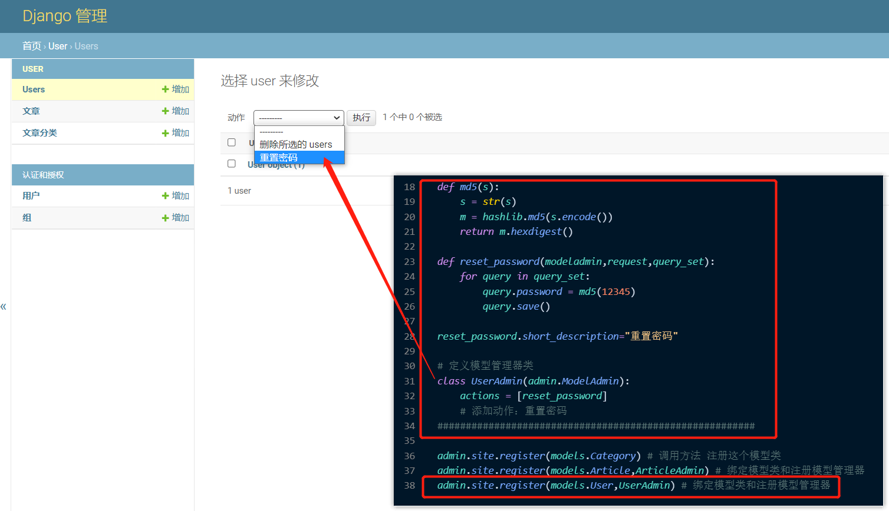The image size is (889, 511).
Task: Click the '1 user' count text
Action: pos(239,191)
